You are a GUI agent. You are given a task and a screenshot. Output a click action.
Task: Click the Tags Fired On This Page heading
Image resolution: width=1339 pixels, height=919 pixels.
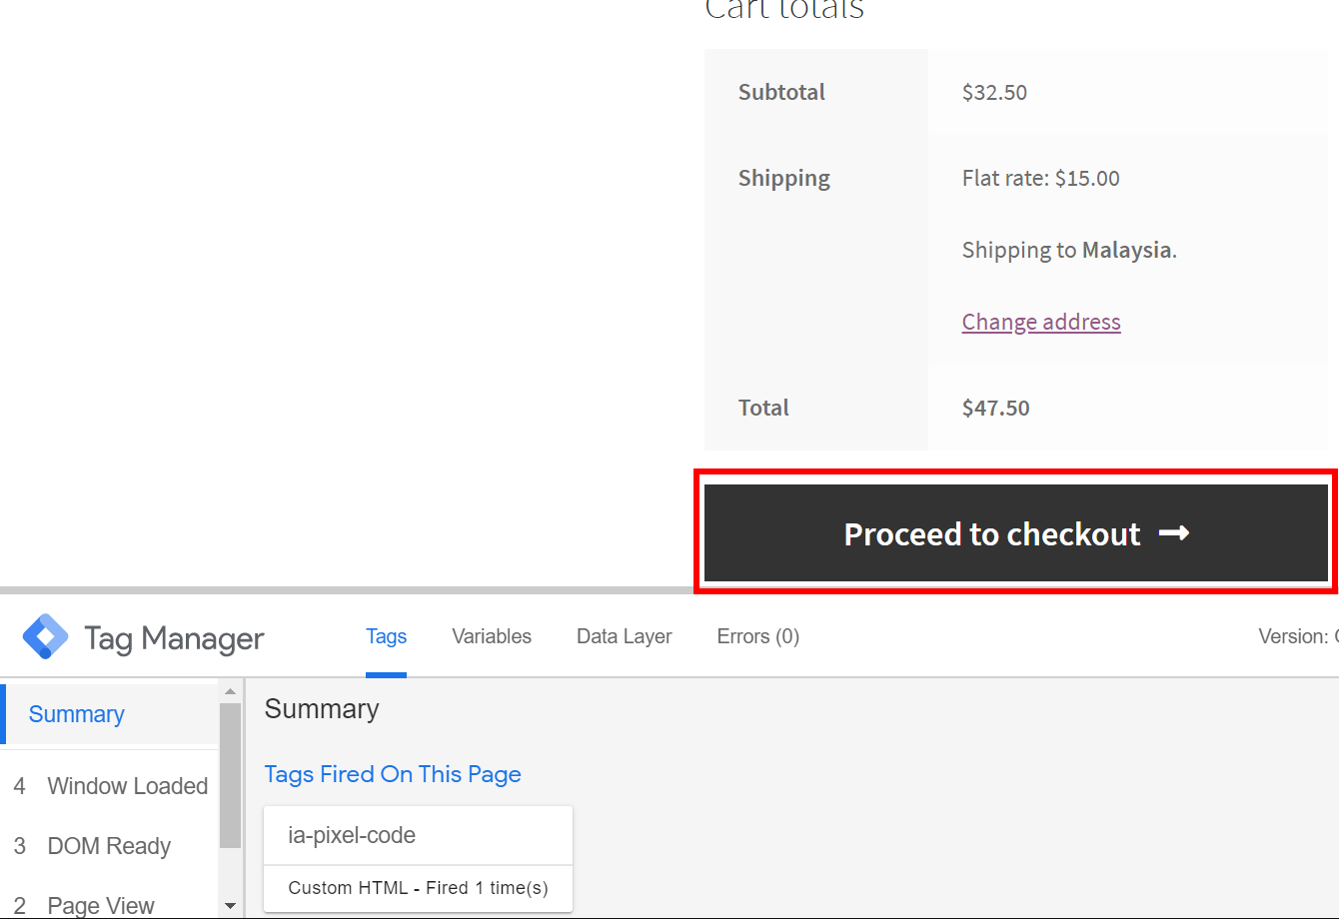pyautogui.click(x=393, y=774)
